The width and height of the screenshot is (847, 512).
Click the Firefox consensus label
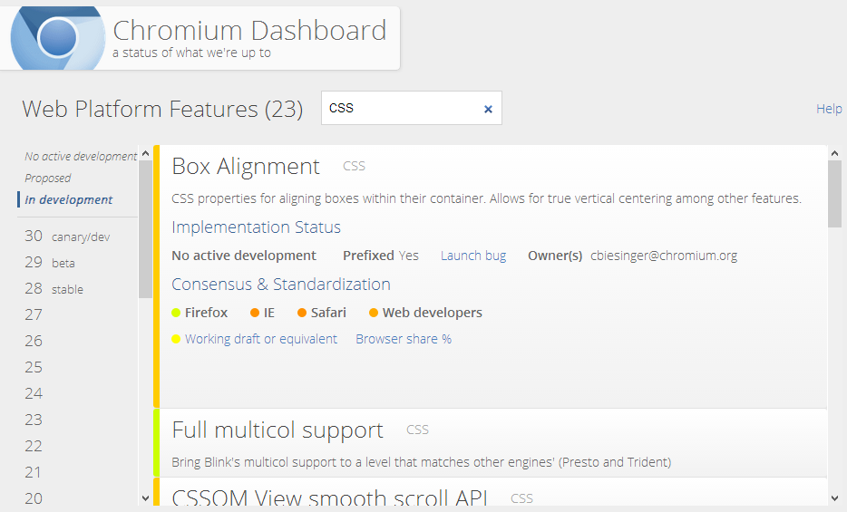point(206,313)
